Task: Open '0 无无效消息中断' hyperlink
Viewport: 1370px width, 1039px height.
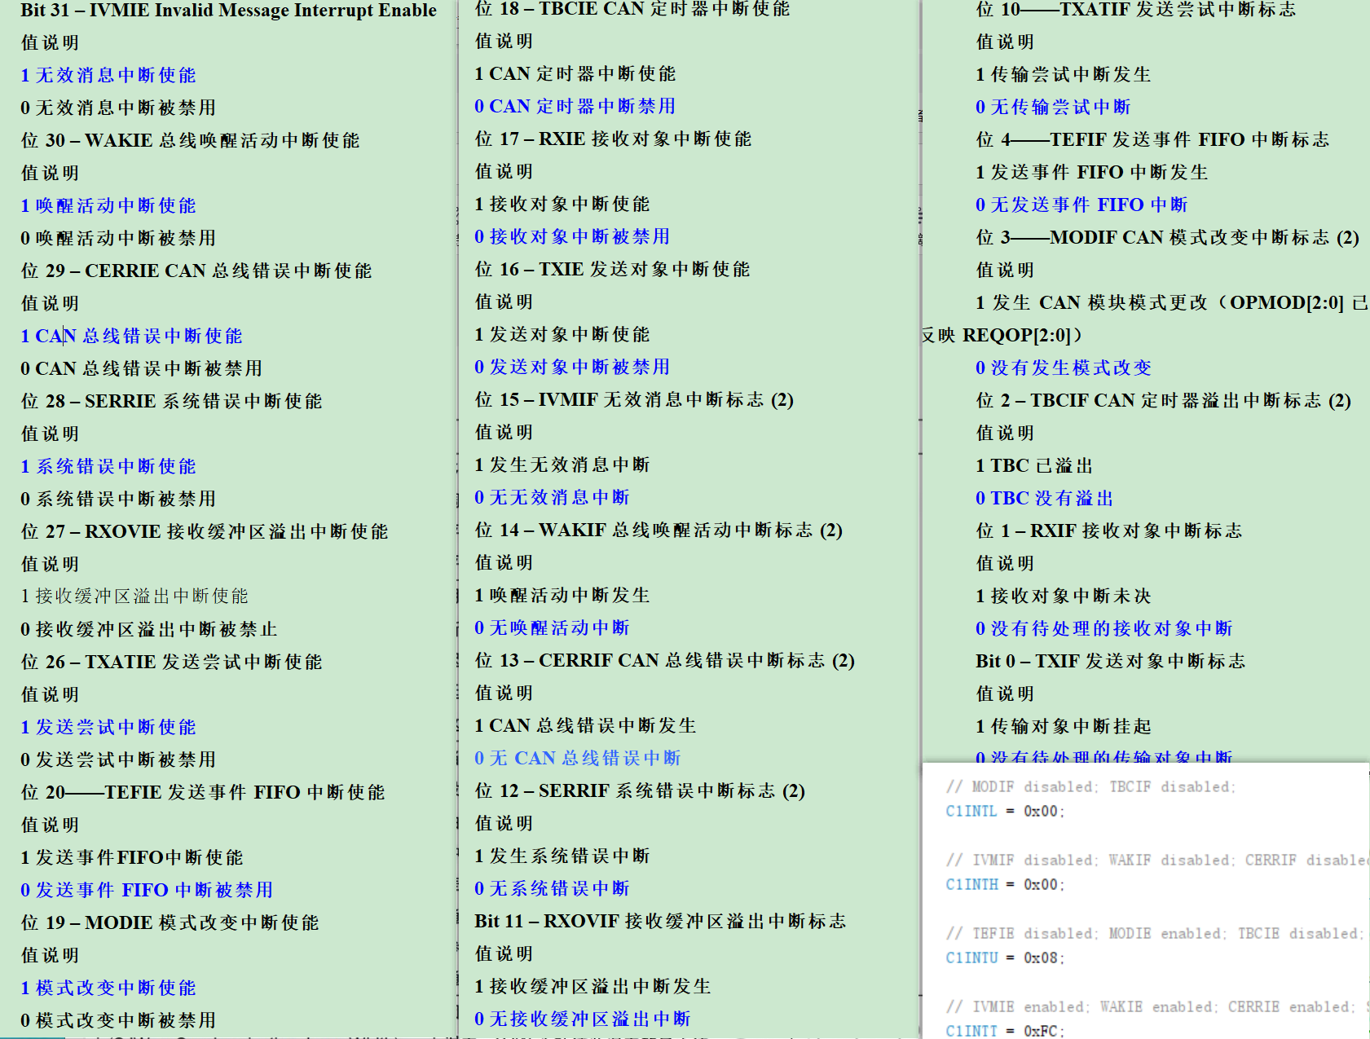Action: 551,497
